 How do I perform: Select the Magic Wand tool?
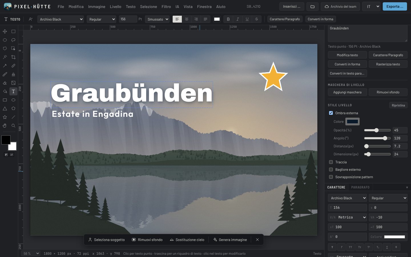click(5, 57)
